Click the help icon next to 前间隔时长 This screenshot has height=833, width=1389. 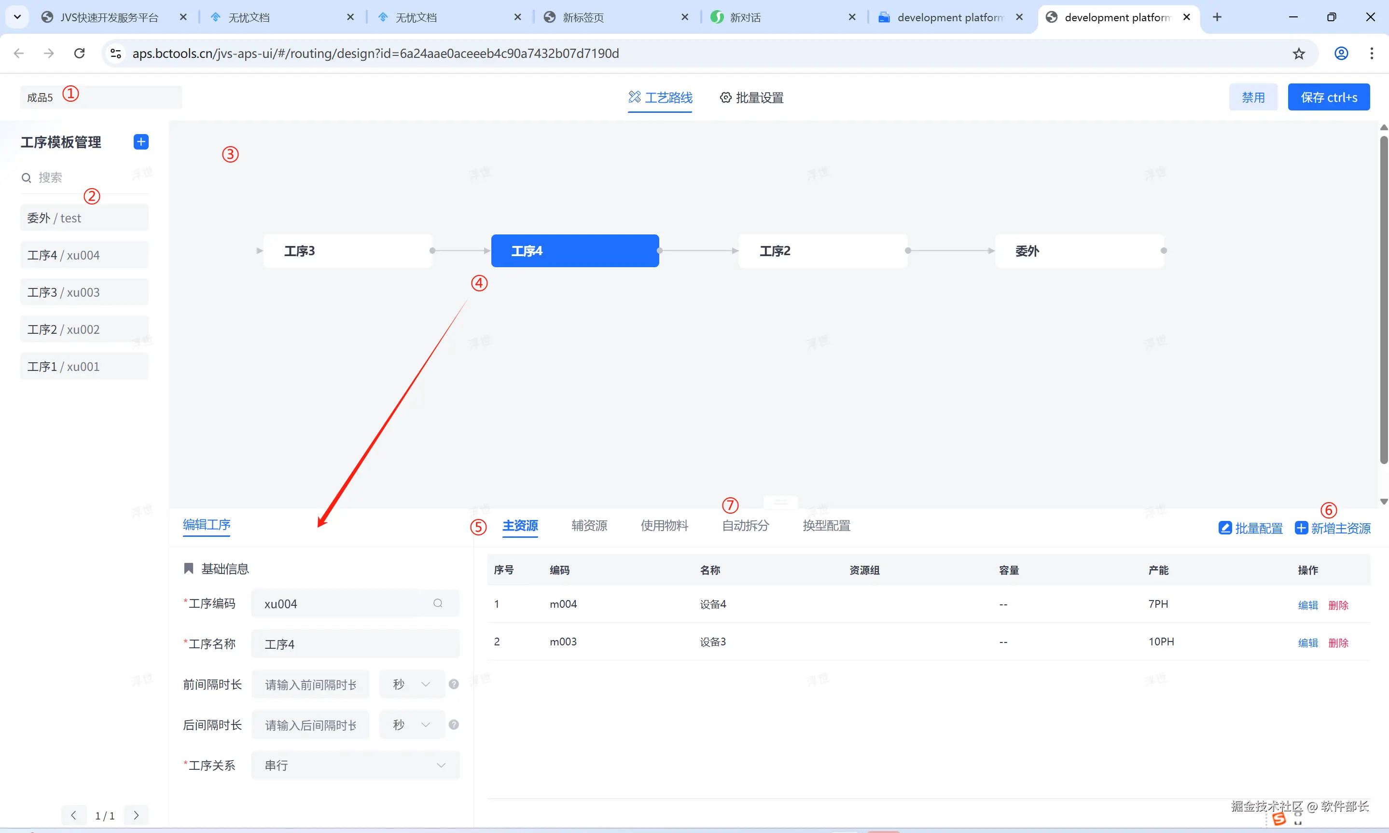pos(454,684)
